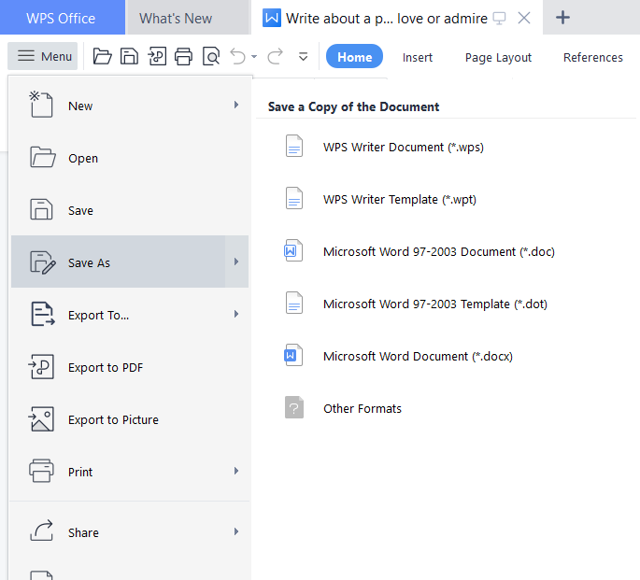Click the Export to PDF icon in menu
The width and height of the screenshot is (640, 580).
tap(41, 366)
